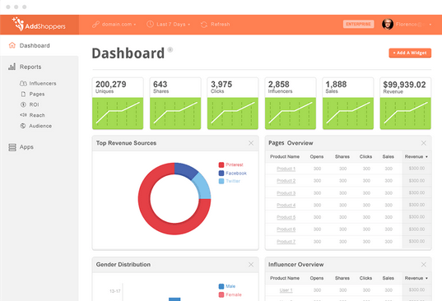This screenshot has width=442, height=301.
Task: Click the Apps stack icon
Action: [x=12, y=147]
